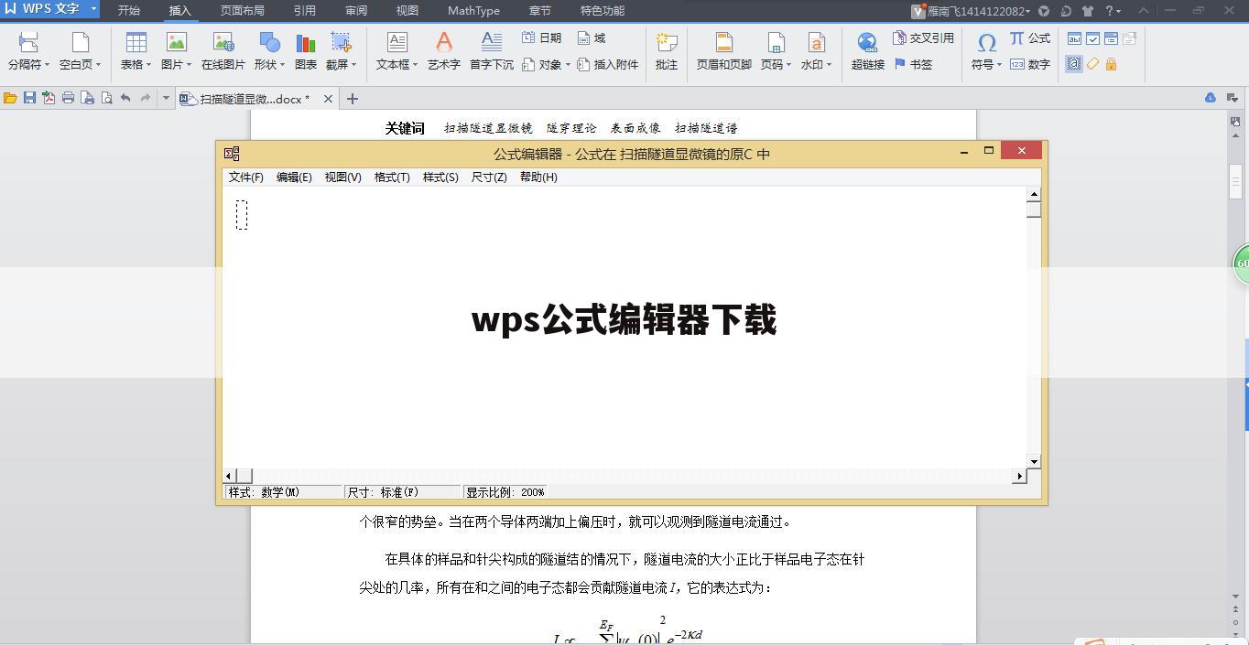
Task: Open 帮助(H) menu in formula editor
Action: [538, 177]
